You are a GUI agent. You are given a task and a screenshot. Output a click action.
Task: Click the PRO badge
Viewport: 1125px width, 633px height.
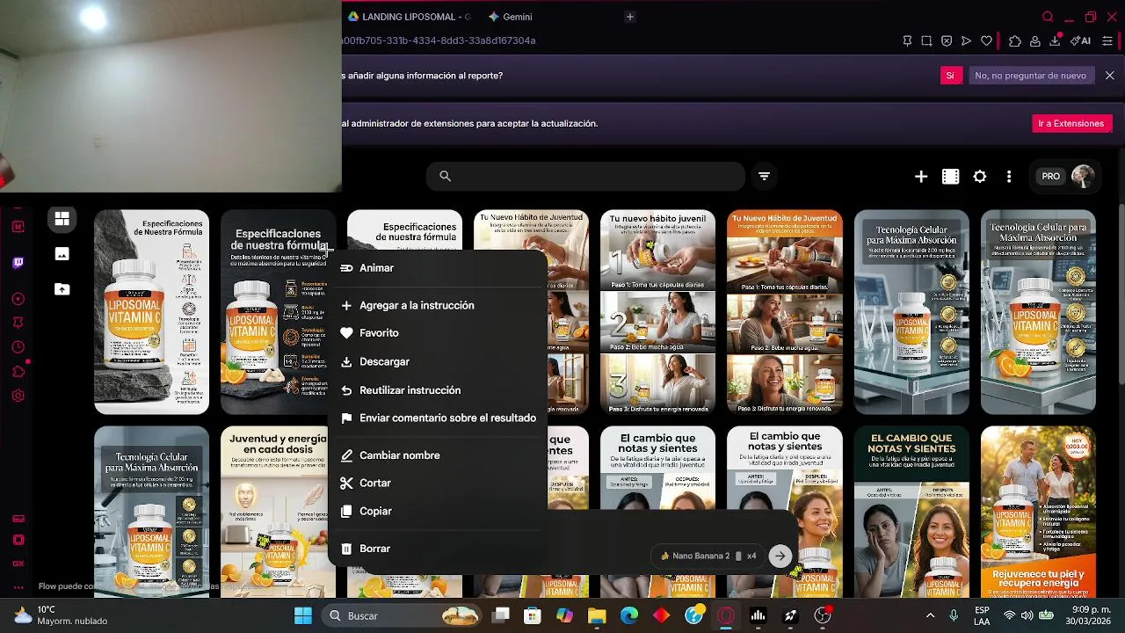click(x=1050, y=177)
